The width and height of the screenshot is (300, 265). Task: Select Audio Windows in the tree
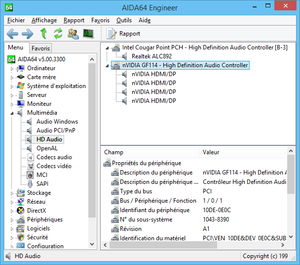click(57, 122)
